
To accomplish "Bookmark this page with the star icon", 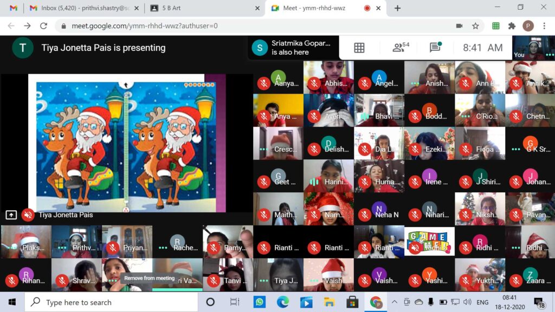I will point(475,26).
